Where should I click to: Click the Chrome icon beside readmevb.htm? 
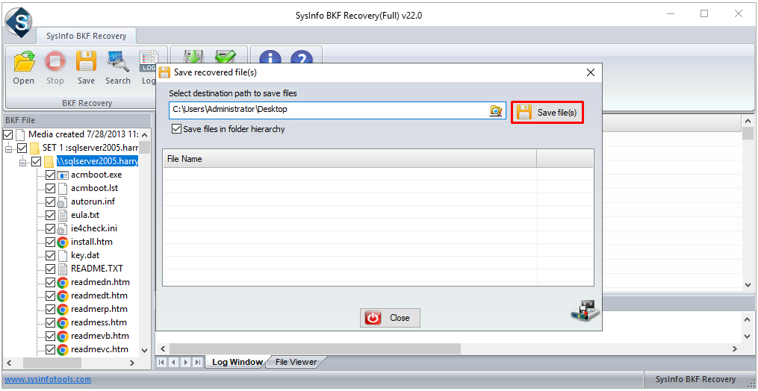(63, 336)
